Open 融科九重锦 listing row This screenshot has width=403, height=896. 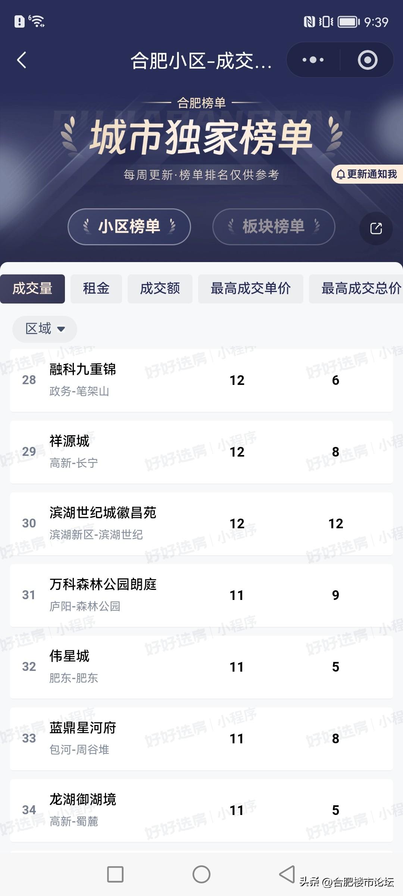[201, 380]
